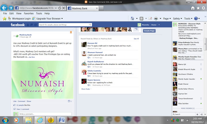Image resolution: width=207 pixels, height=124 pixels.
Task: Open Internet Explorer icon on taskbar
Action: point(40,120)
